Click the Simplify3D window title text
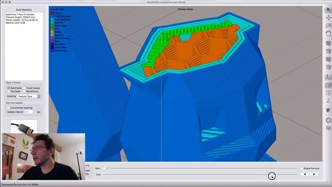Viewport: 332px width, 187px height. 166,2
